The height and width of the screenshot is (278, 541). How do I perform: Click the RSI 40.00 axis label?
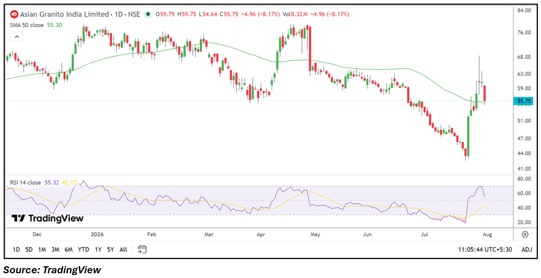click(x=523, y=207)
